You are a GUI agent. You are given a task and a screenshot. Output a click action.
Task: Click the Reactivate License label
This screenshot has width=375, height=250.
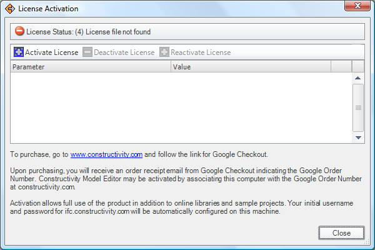(201, 52)
